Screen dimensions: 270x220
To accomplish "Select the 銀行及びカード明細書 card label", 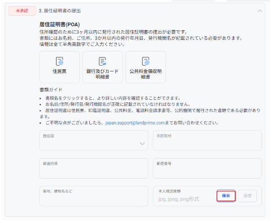I will (x=102, y=74).
